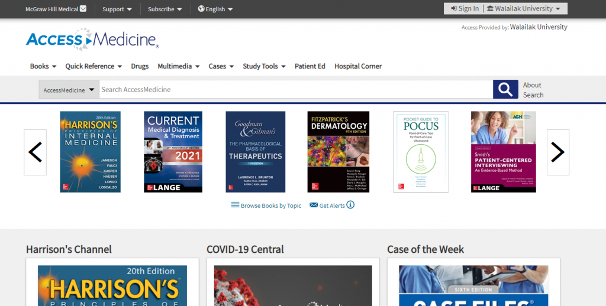606x306 pixels.
Task: Open the COVID-19 Central banner image
Action: (x=293, y=285)
